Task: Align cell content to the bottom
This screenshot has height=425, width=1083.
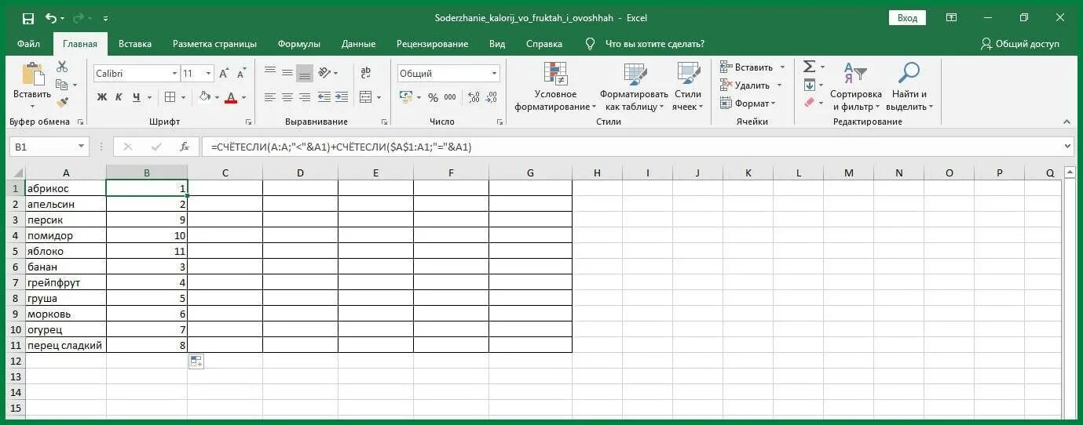Action: tap(305, 73)
